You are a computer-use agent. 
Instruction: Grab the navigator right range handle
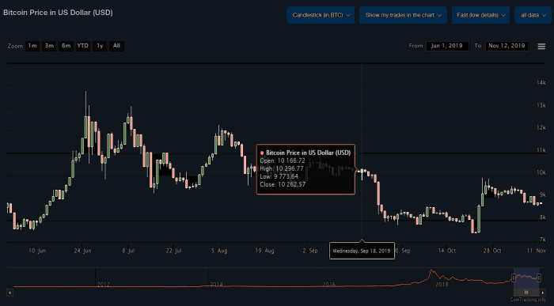coord(539,278)
